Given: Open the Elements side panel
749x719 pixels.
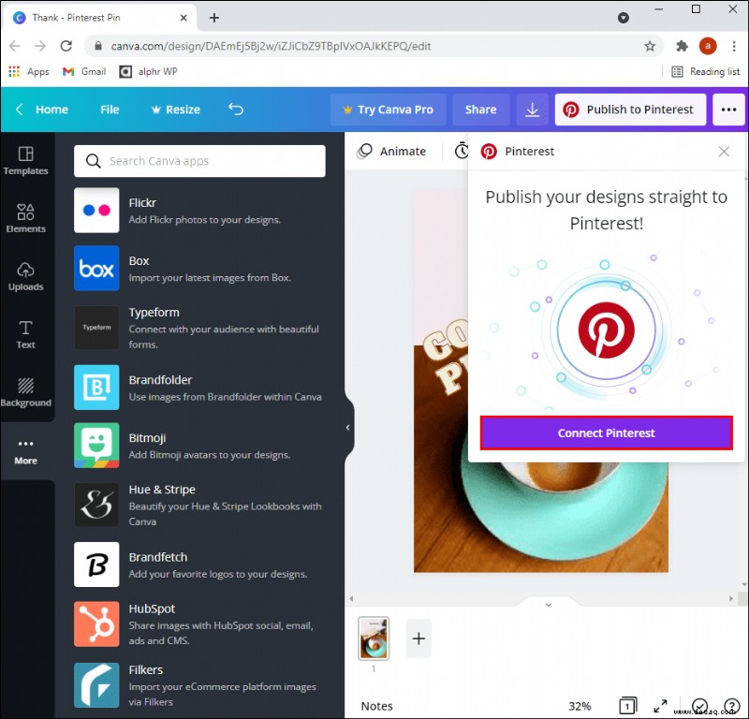Looking at the screenshot, I should 26,219.
